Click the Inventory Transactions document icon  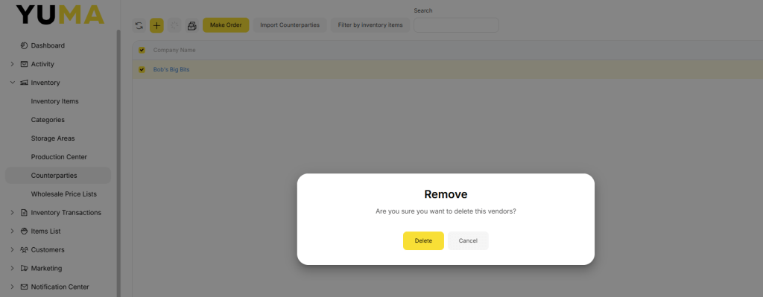(x=24, y=212)
